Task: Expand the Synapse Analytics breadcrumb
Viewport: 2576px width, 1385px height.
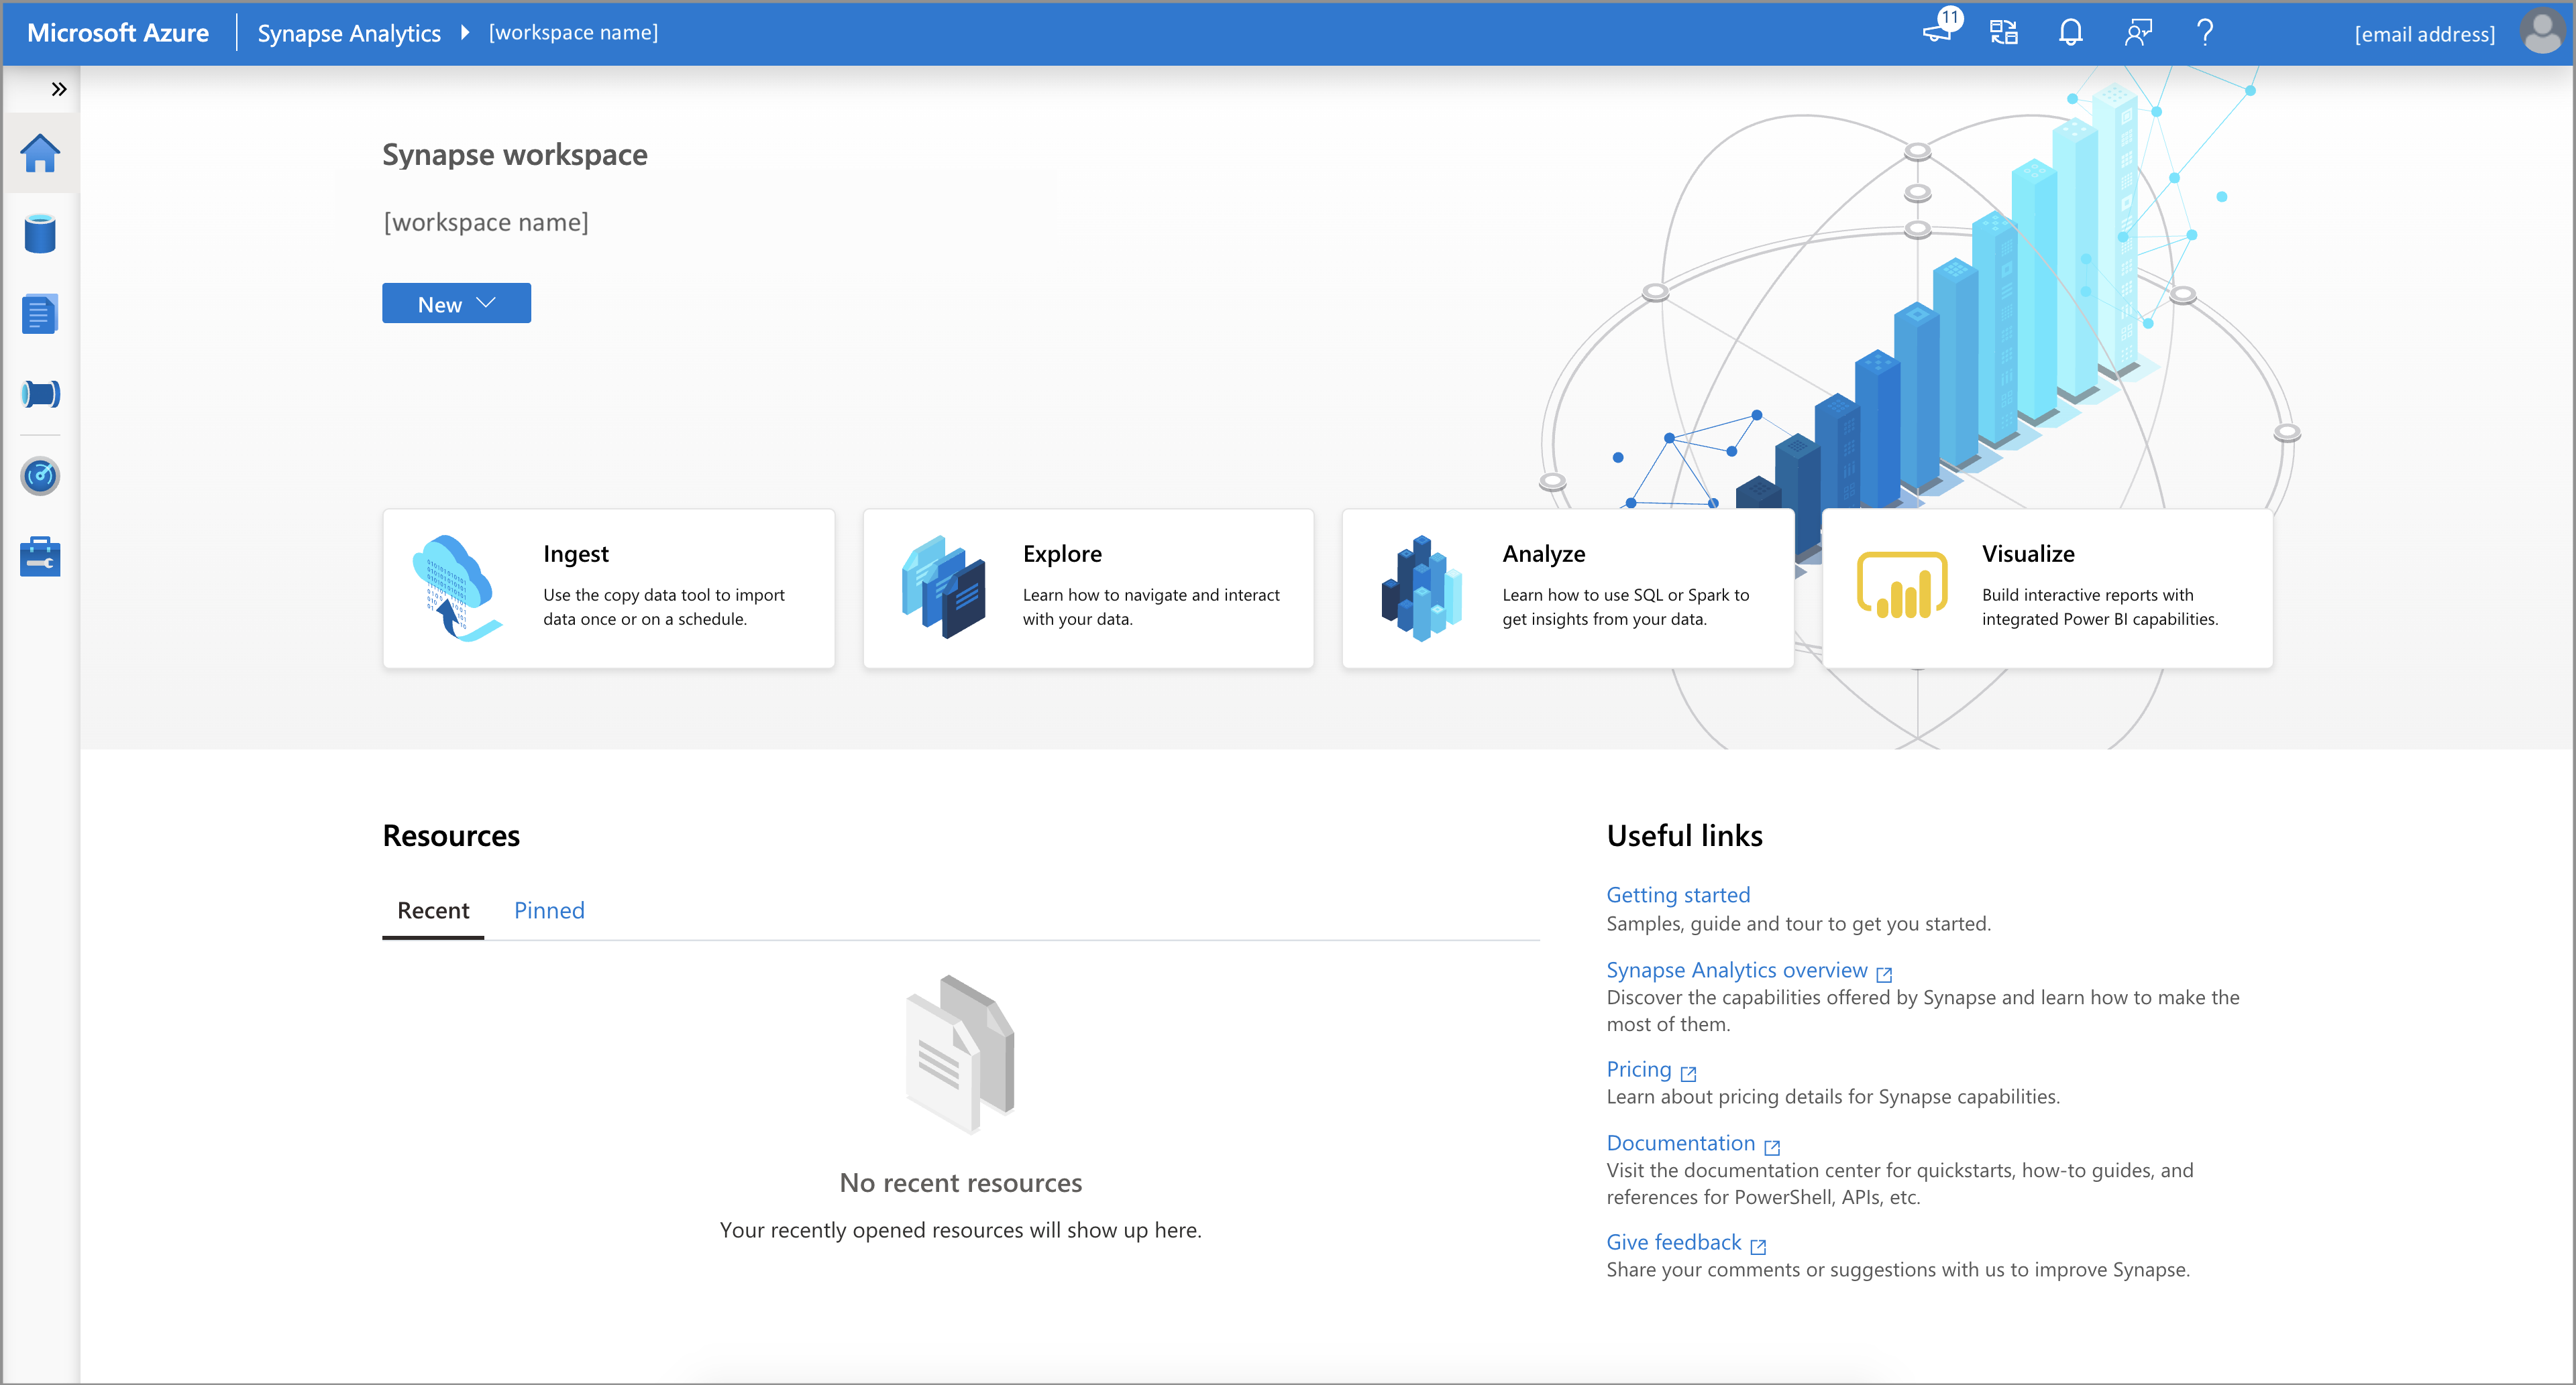Action: tap(459, 31)
